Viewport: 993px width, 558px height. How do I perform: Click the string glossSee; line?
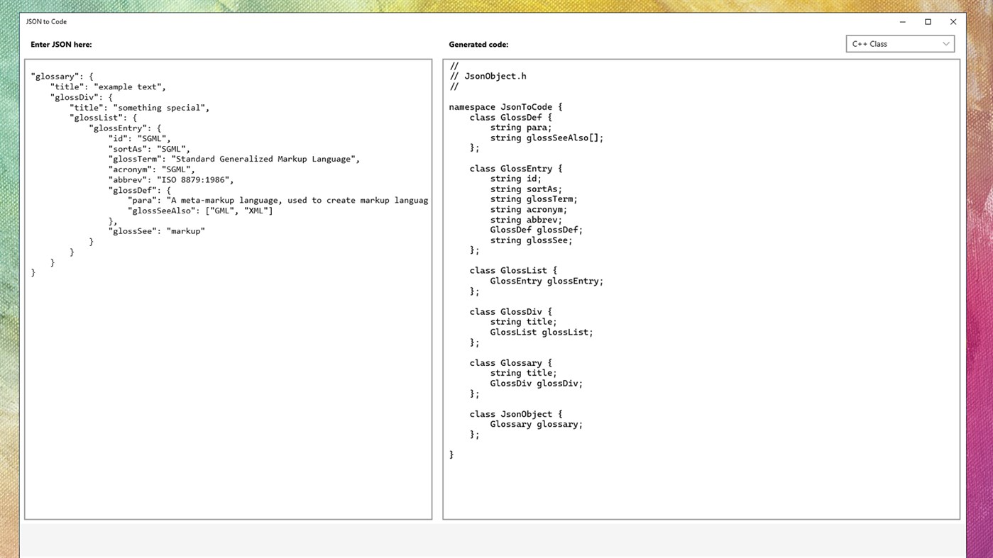click(531, 240)
